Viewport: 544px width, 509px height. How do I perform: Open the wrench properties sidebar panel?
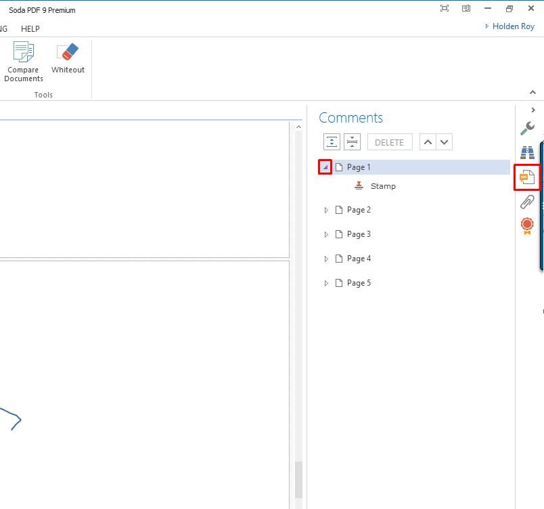click(527, 129)
